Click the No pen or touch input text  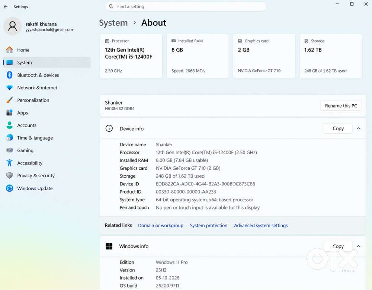pos(208,208)
